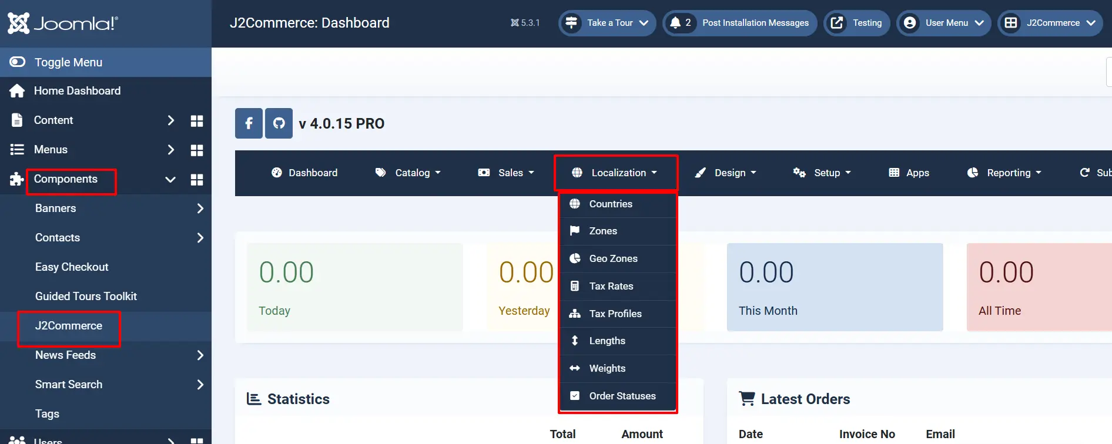Open the Catalog dropdown menu
Image resolution: width=1112 pixels, height=444 pixels.
[x=408, y=173]
